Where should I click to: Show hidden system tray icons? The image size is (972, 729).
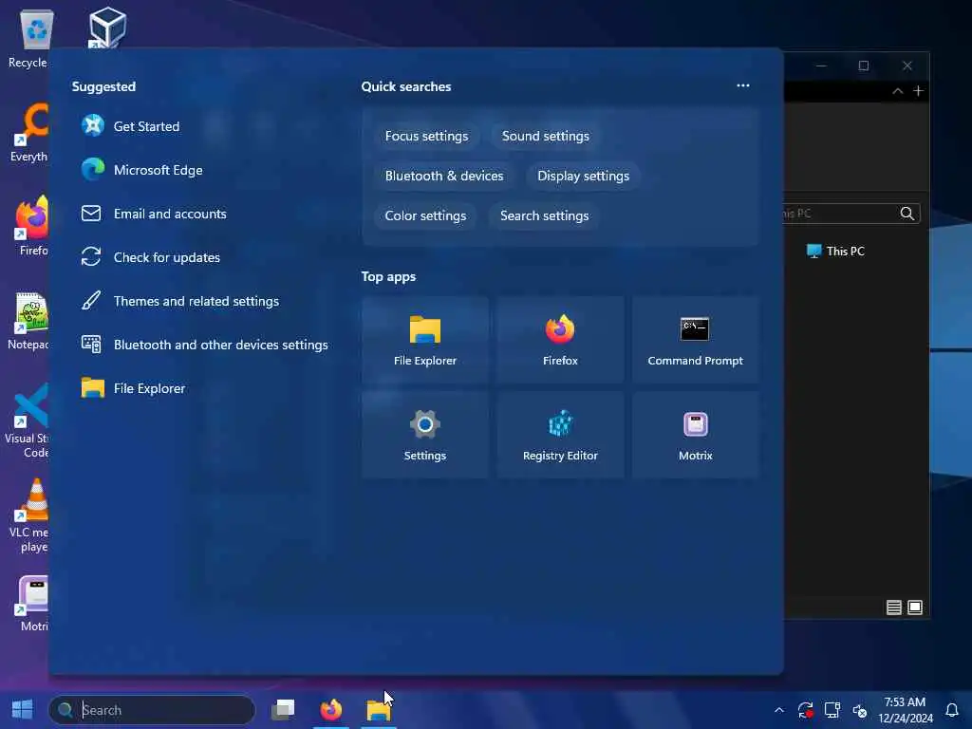[x=779, y=710]
